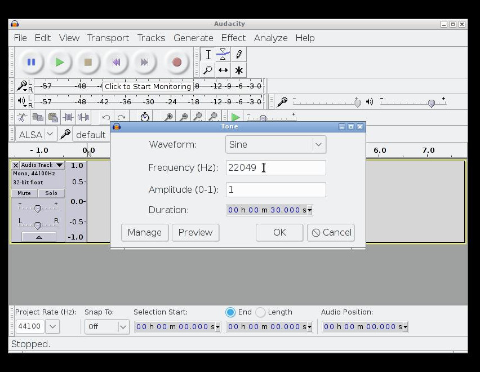480x372 pixels.
Task: Click Skip to Start button
Action: pos(116,62)
